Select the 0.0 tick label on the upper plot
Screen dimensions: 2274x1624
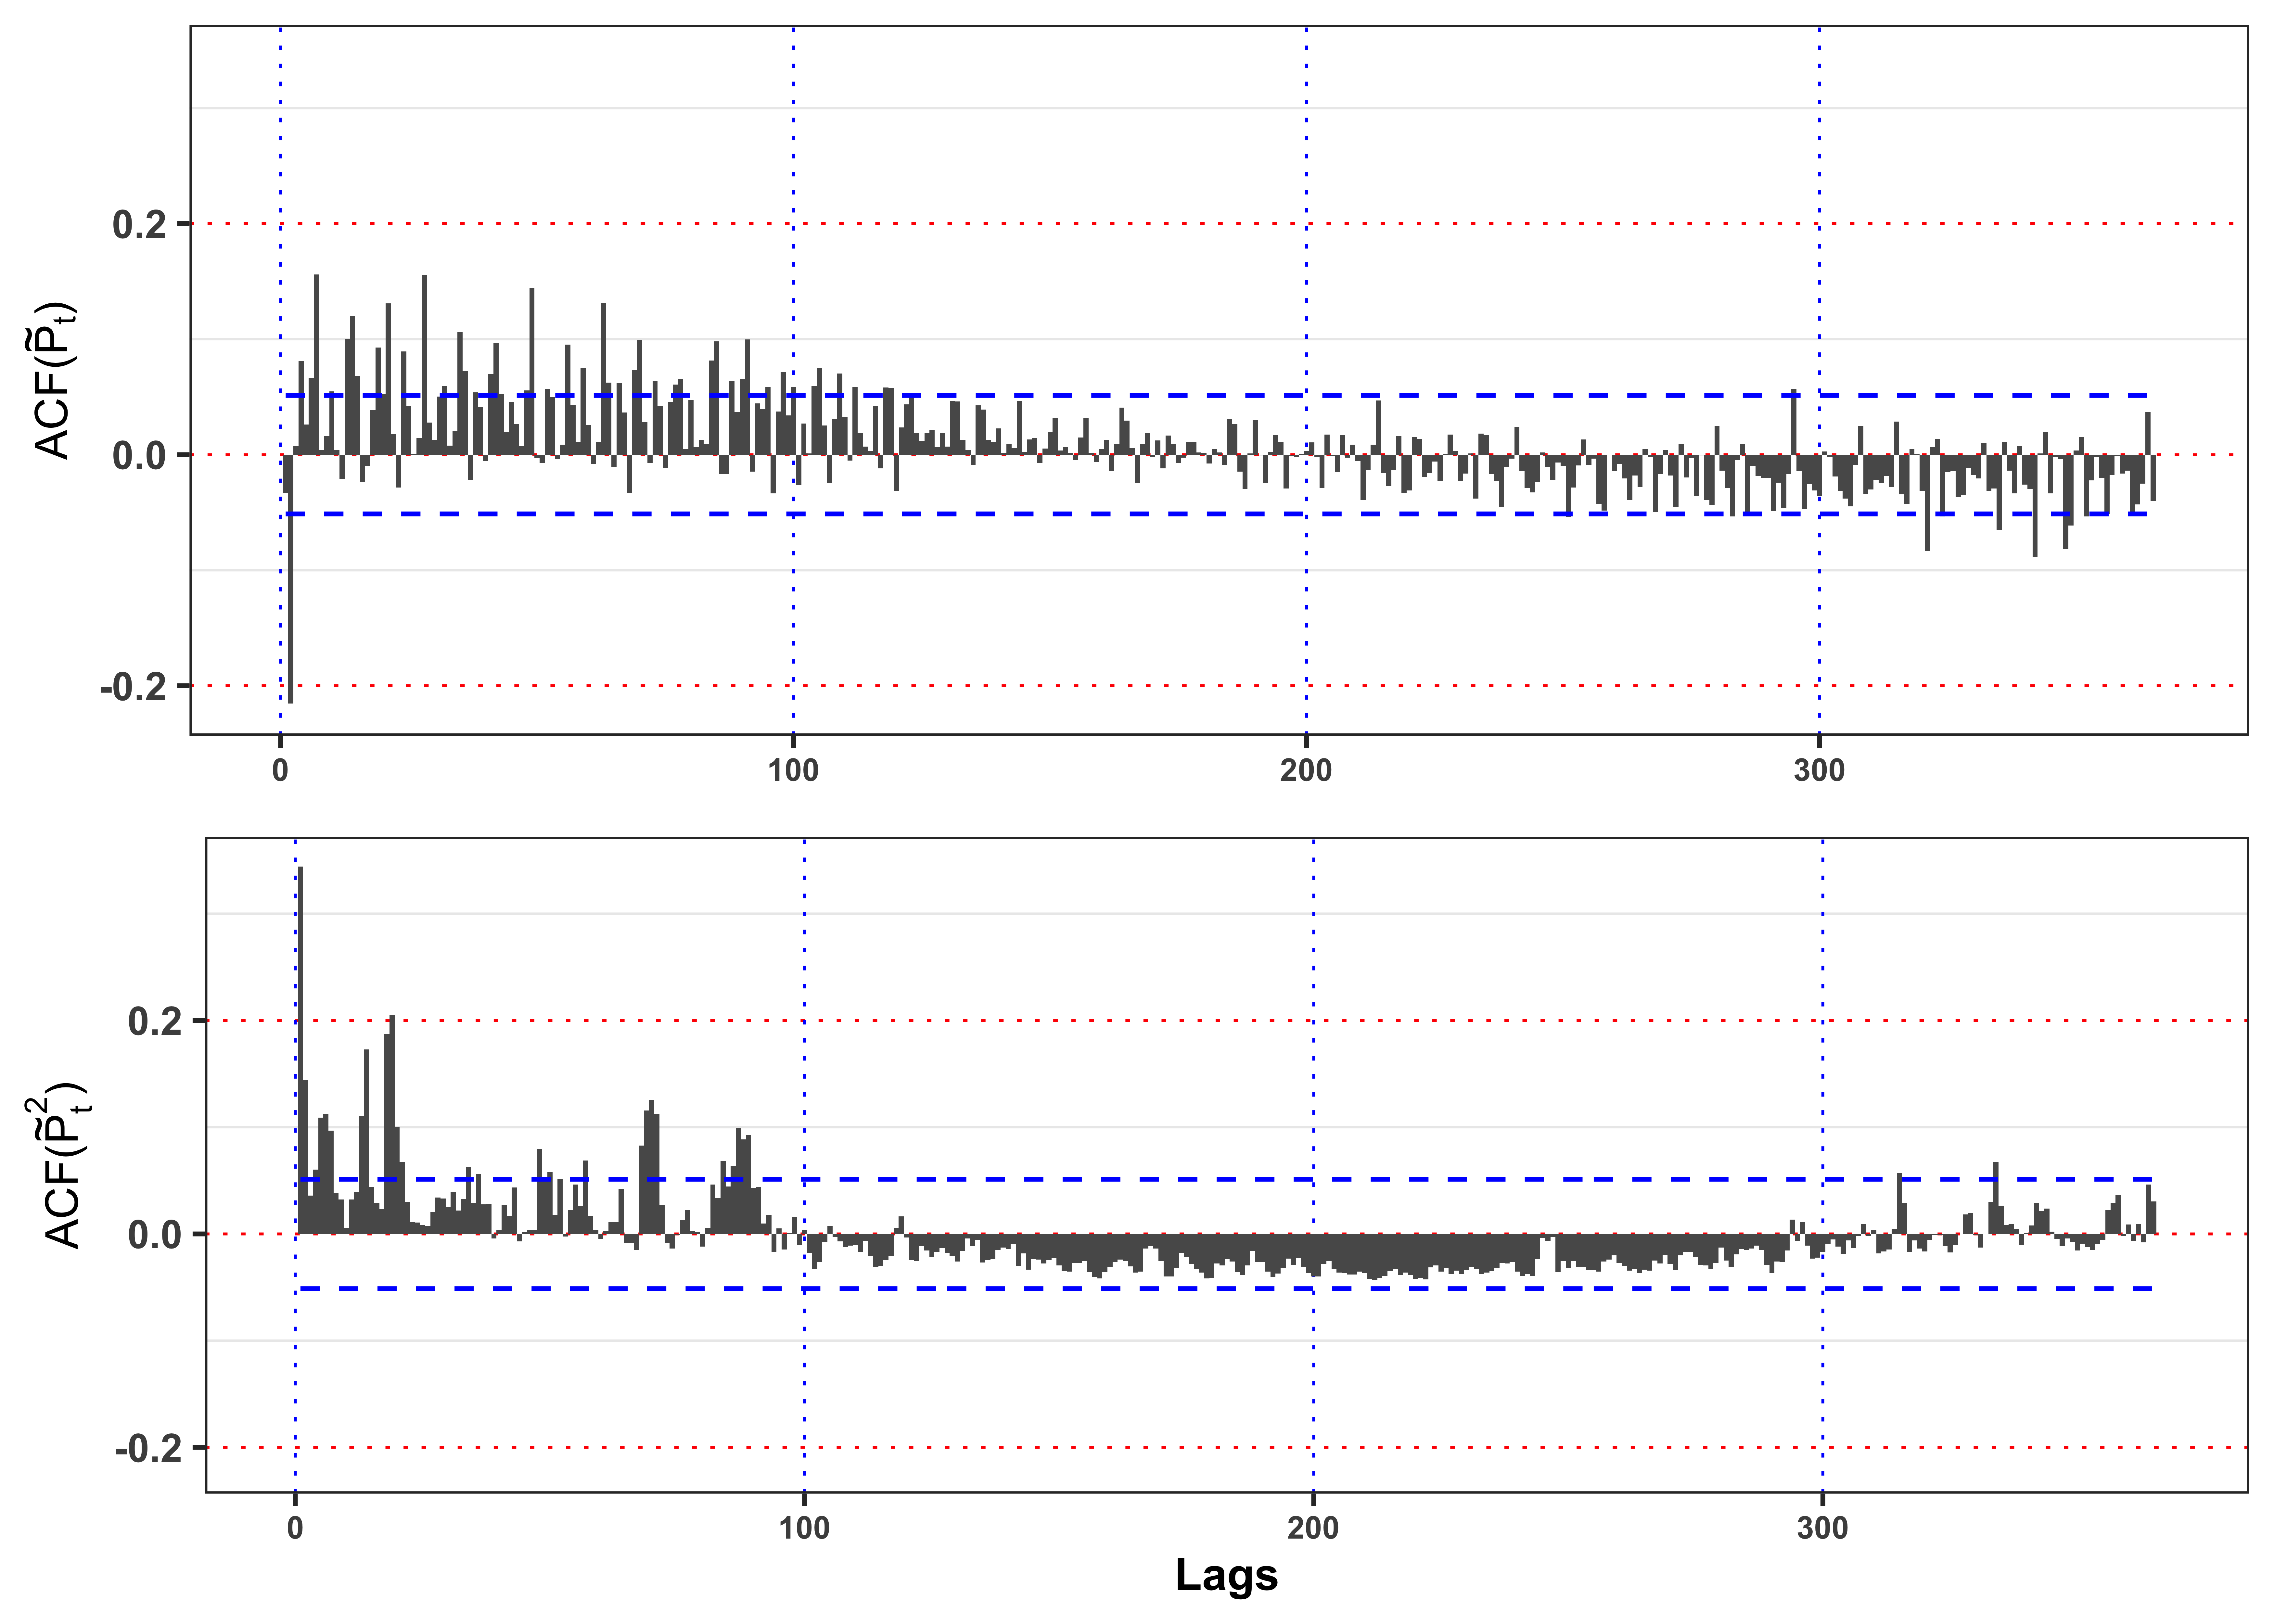[x=139, y=455]
